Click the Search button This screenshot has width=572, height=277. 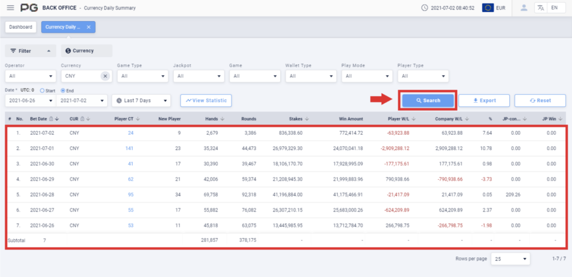tap(428, 101)
